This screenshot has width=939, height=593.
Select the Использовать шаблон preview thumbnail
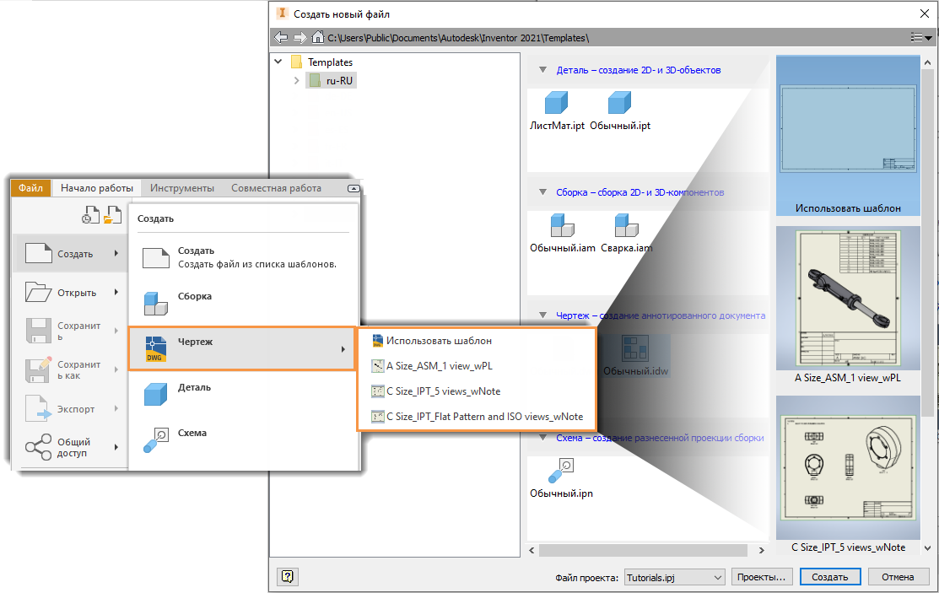[x=847, y=135]
